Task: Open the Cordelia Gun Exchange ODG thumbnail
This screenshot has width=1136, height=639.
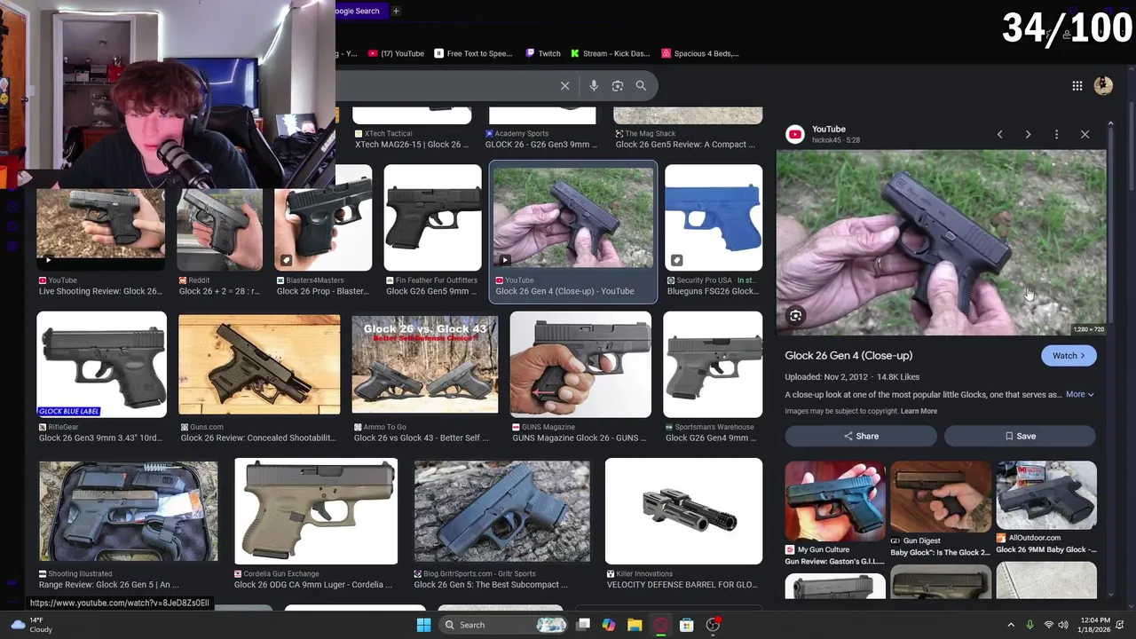Action: pos(316,511)
